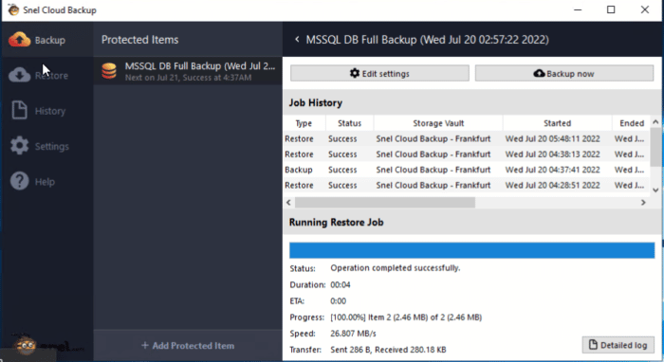Sort by the Ended column header
The image size is (664, 362).
pyautogui.click(x=632, y=123)
